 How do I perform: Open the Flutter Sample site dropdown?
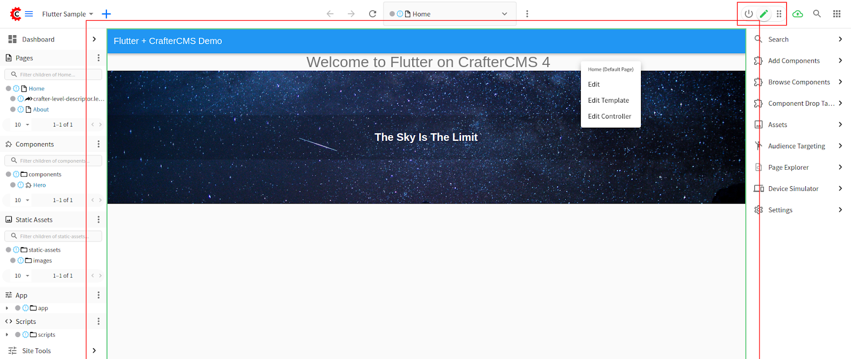(68, 14)
